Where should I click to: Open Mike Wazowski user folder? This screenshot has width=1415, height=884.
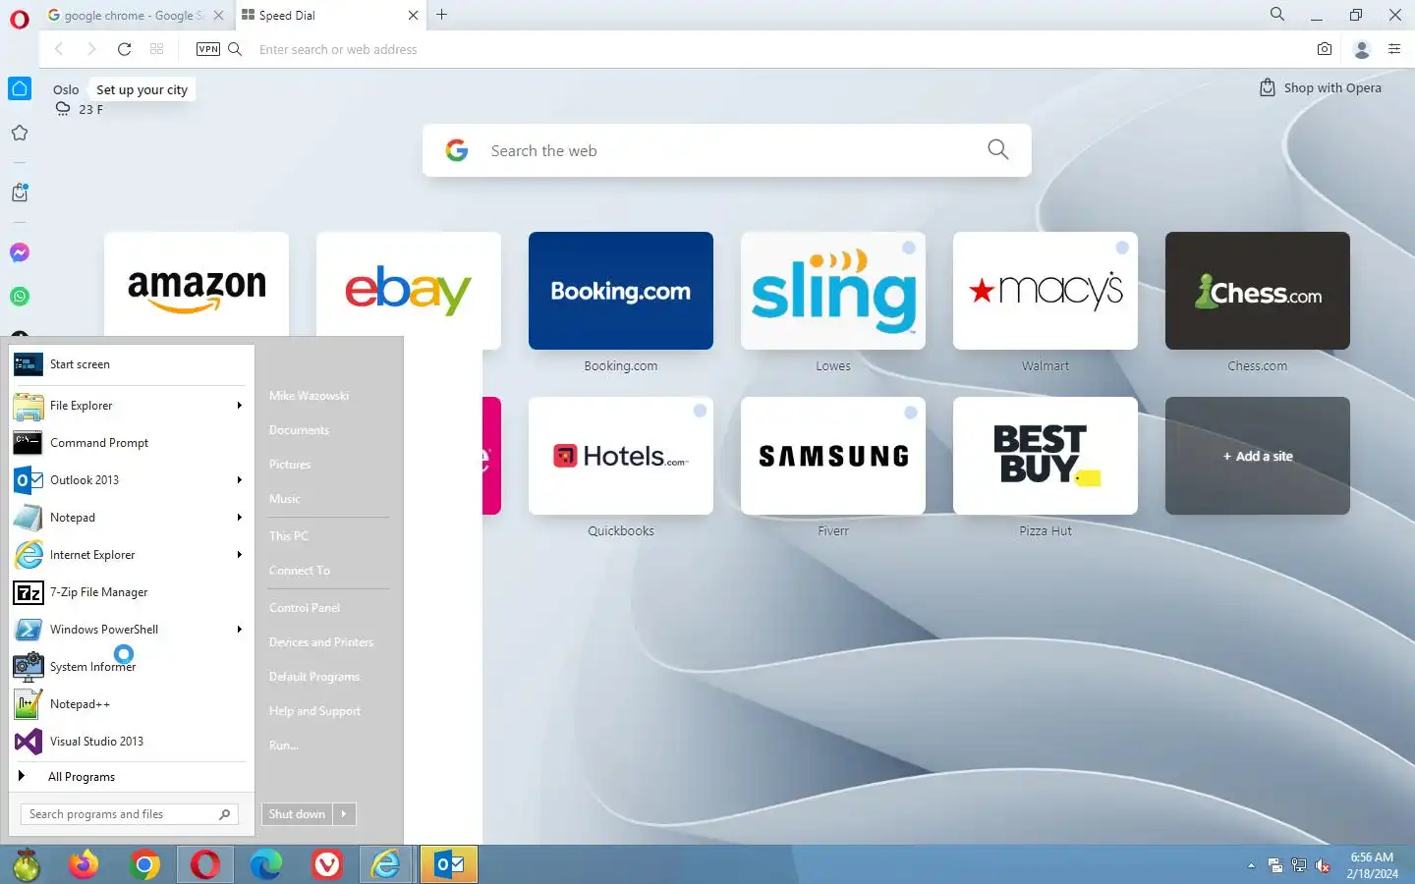click(309, 396)
